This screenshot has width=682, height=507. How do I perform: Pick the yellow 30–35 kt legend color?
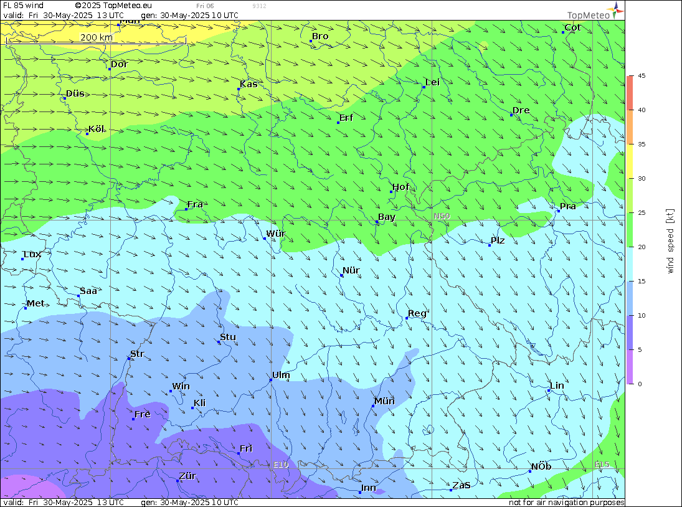pos(630,161)
